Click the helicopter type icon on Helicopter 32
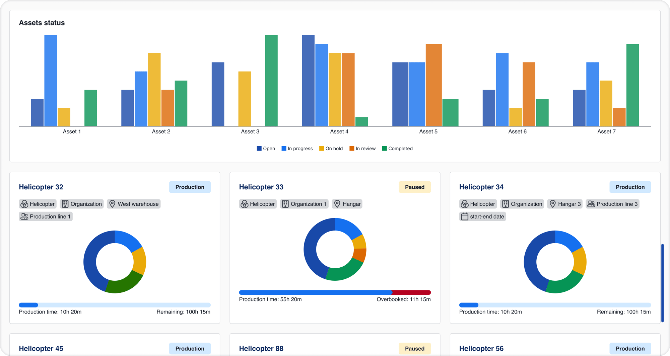The height and width of the screenshot is (356, 670). coord(24,204)
